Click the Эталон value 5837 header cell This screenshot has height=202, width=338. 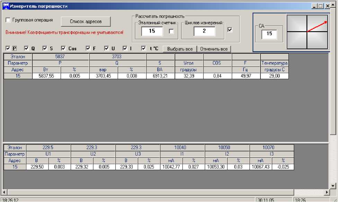click(x=60, y=57)
